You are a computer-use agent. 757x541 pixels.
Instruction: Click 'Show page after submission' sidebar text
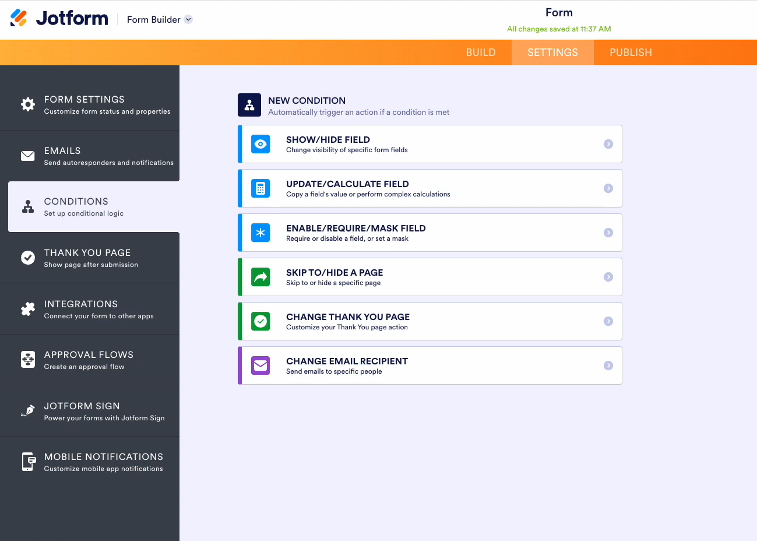[91, 265]
